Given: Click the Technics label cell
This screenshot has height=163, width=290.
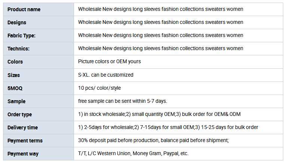Looking at the screenshot, I should (x=18, y=49).
